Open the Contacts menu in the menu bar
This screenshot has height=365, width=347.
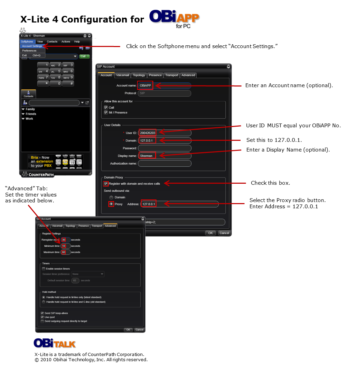tap(52, 42)
